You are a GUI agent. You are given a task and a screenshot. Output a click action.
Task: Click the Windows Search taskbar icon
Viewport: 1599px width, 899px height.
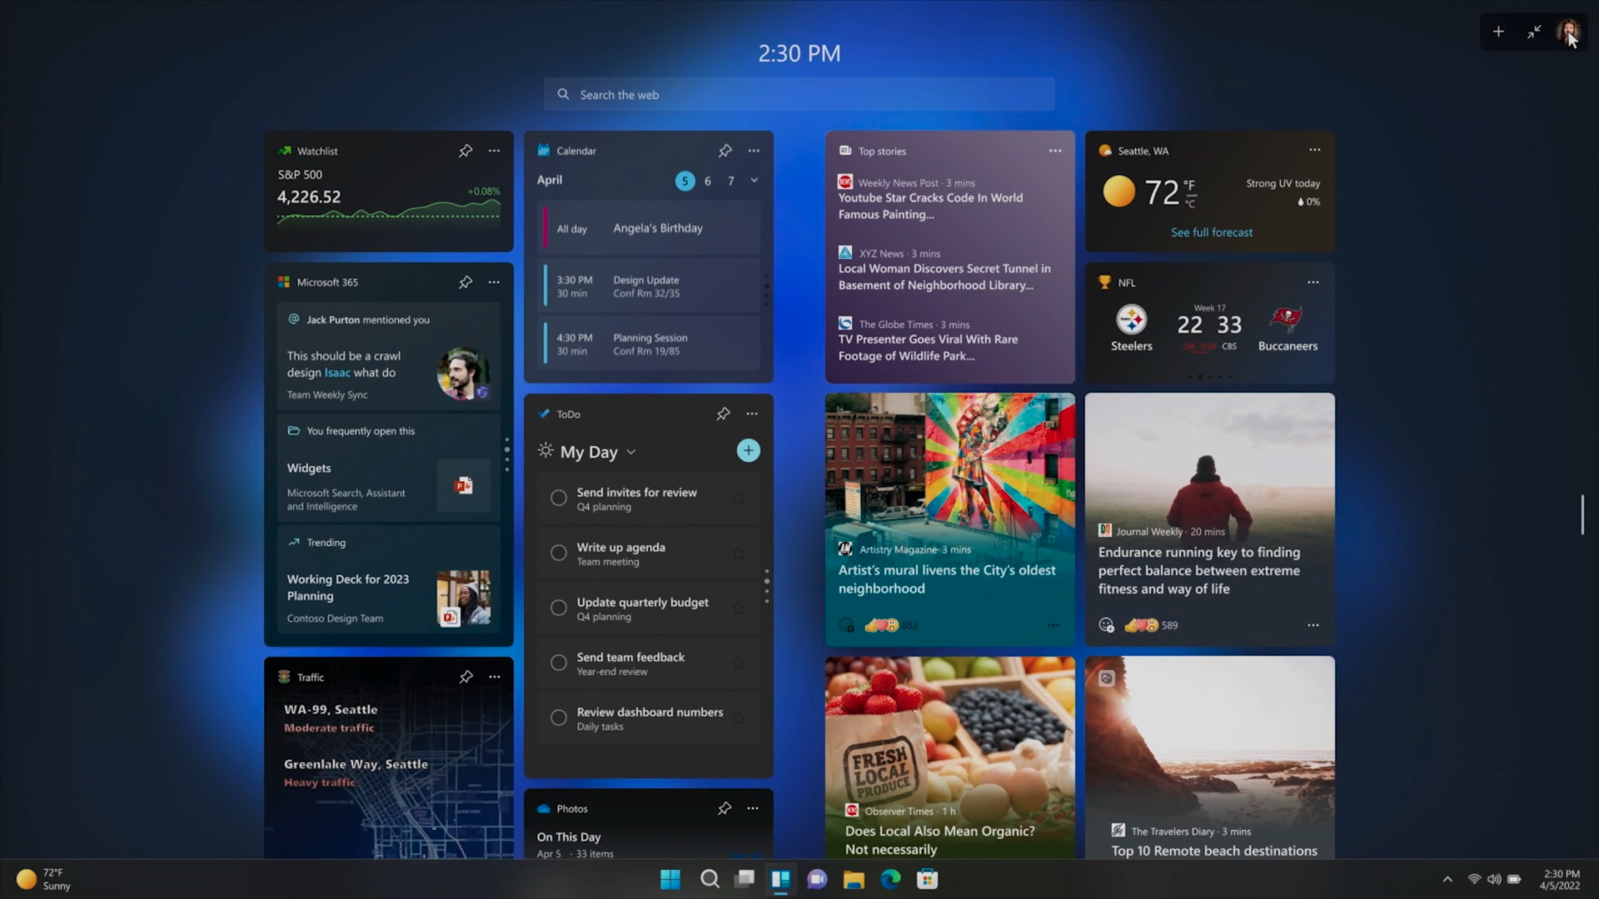click(x=709, y=878)
